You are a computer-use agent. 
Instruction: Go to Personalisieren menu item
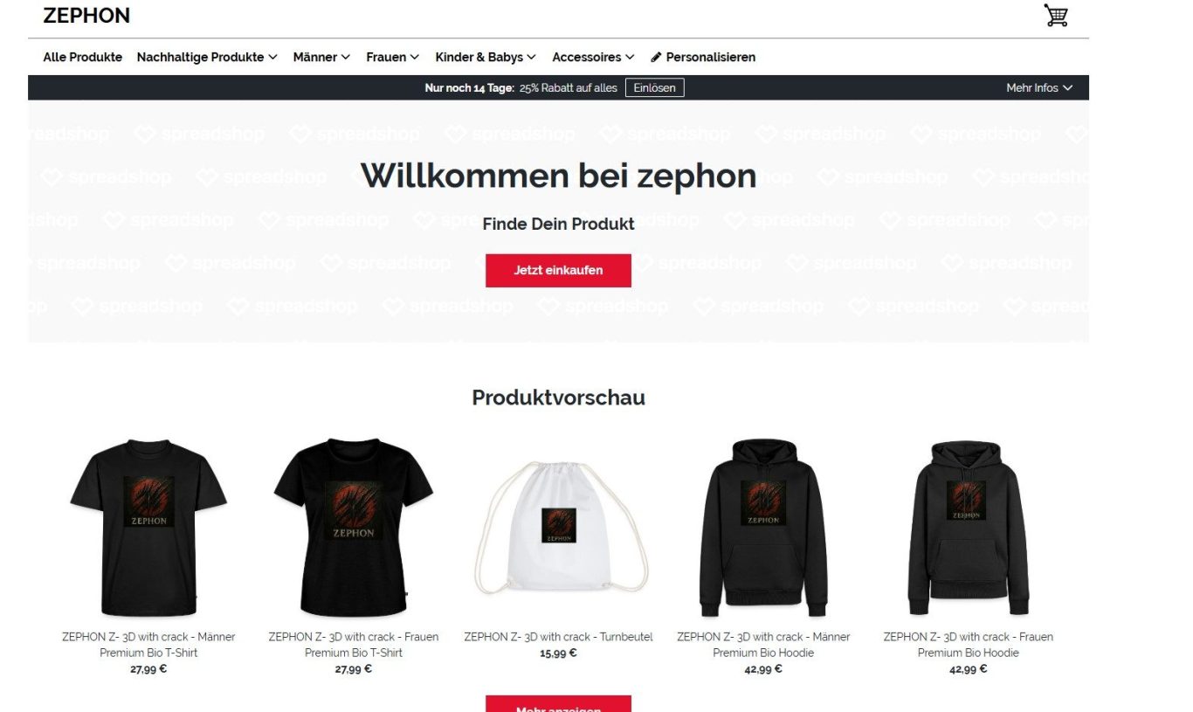click(x=703, y=57)
